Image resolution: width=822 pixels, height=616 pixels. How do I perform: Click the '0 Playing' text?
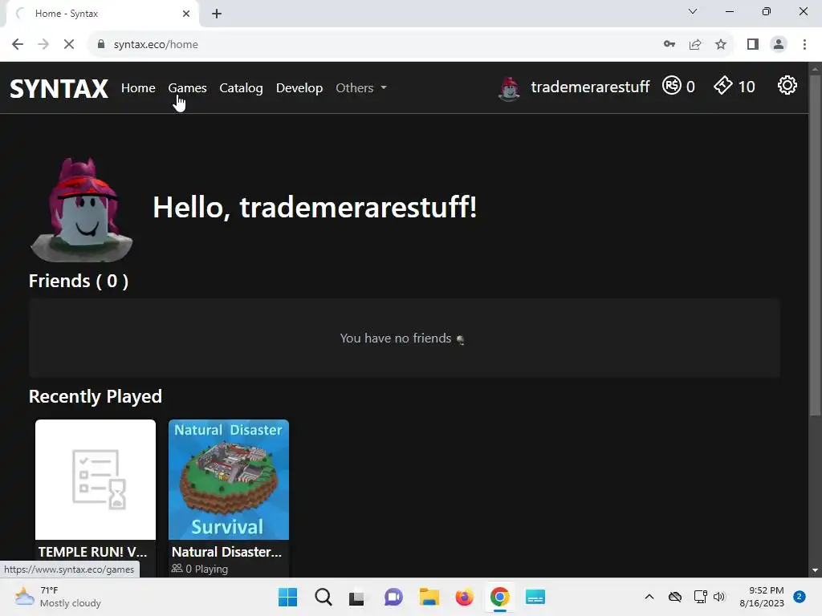[206, 569]
